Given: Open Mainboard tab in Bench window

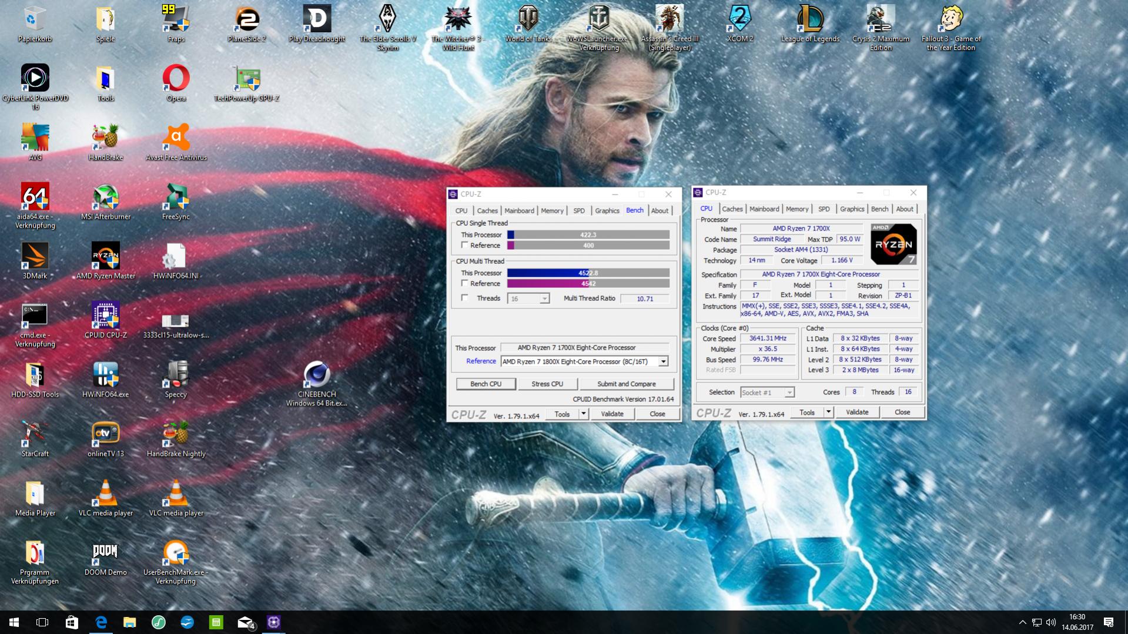Looking at the screenshot, I should click(x=519, y=210).
